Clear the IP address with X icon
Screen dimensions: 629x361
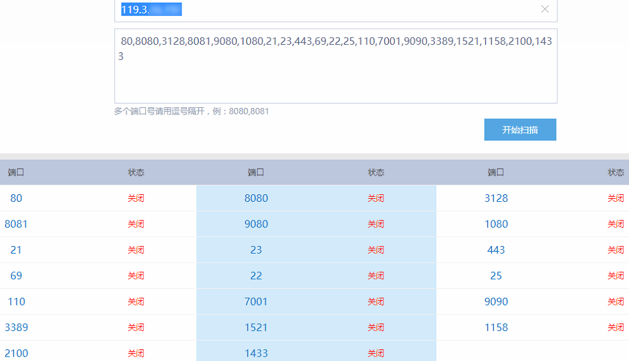(x=545, y=9)
